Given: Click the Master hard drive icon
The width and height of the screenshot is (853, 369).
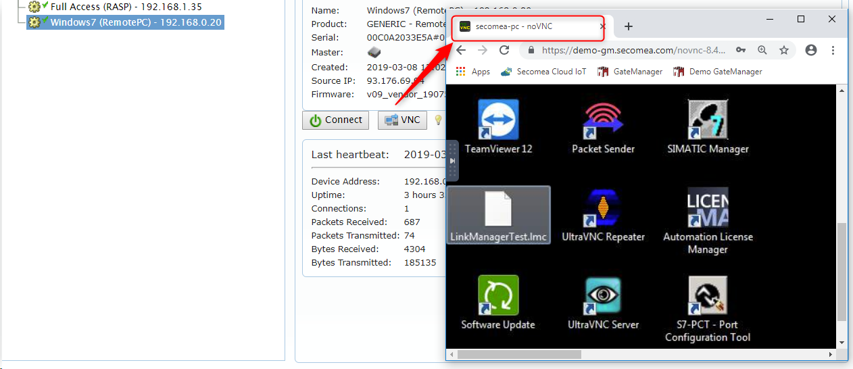Looking at the screenshot, I should (374, 52).
